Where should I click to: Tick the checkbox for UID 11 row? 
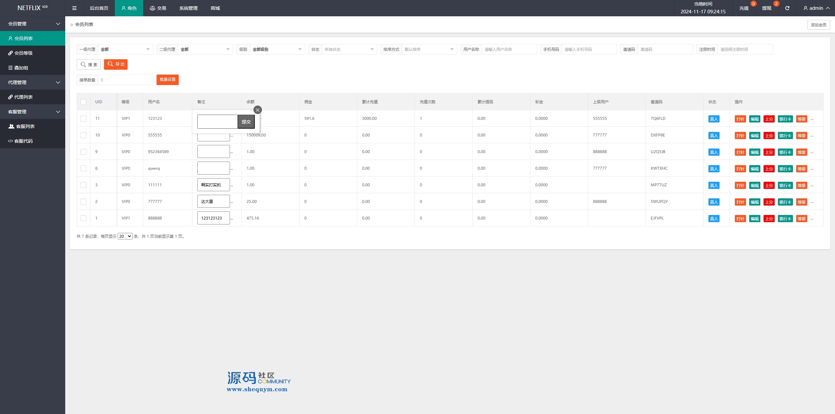[83, 119]
